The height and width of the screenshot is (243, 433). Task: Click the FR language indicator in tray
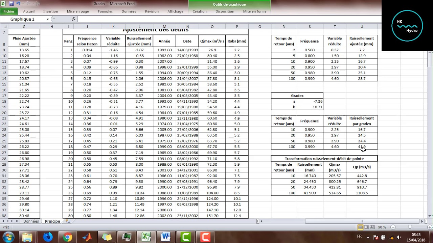359,236
